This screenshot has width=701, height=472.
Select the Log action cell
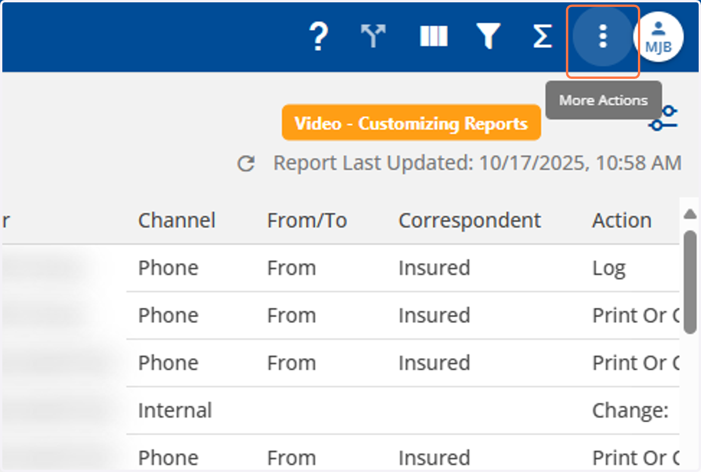tap(609, 268)
